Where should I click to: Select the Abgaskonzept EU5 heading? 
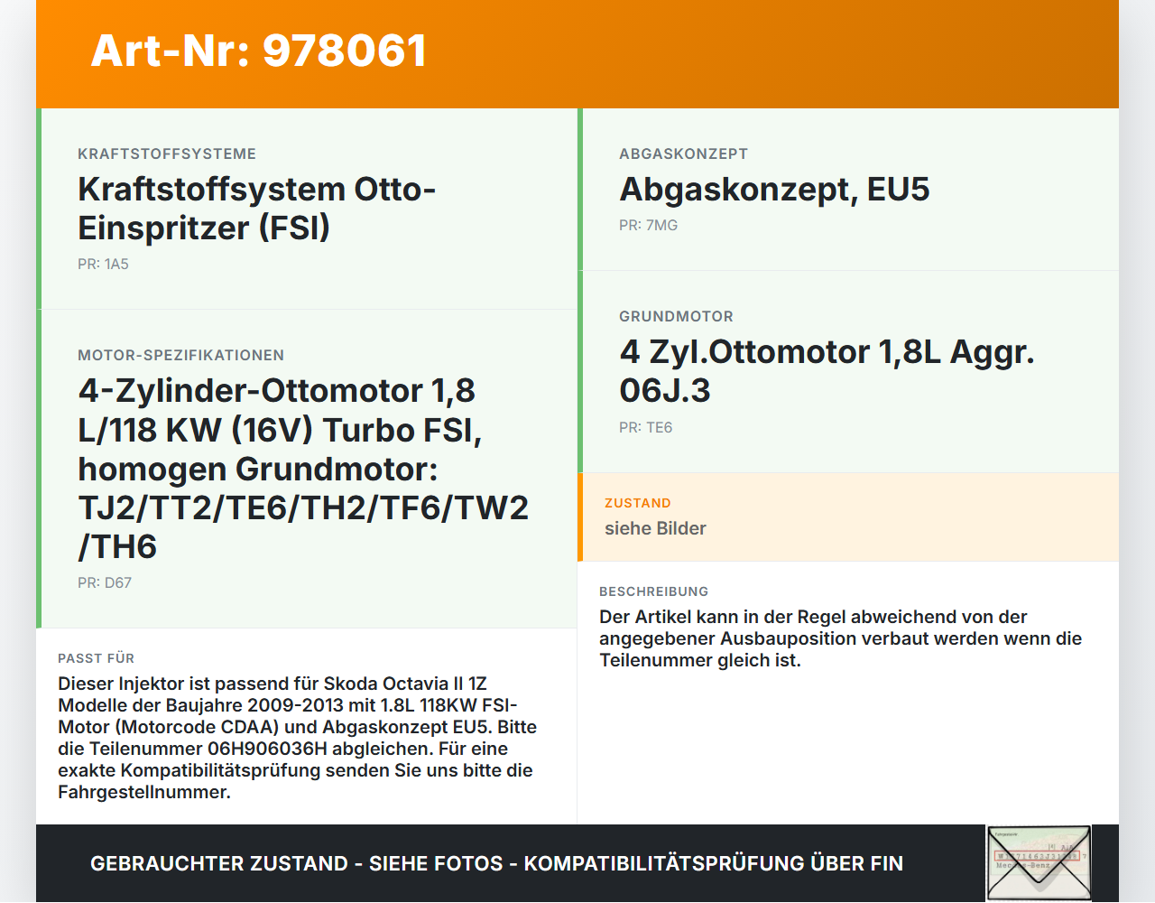click(x=774, y=190)
